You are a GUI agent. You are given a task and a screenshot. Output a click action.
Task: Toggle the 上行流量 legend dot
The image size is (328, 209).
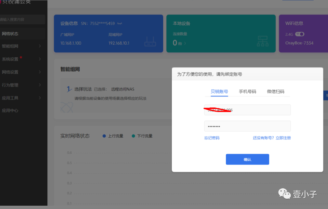click(104, 136)
